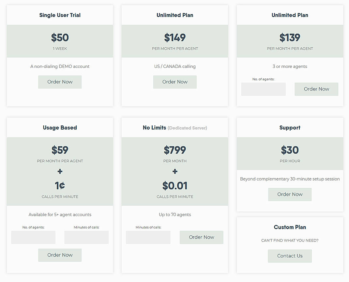
Task: Click Order Now on Single User Trial
Action: pos(60,82)
